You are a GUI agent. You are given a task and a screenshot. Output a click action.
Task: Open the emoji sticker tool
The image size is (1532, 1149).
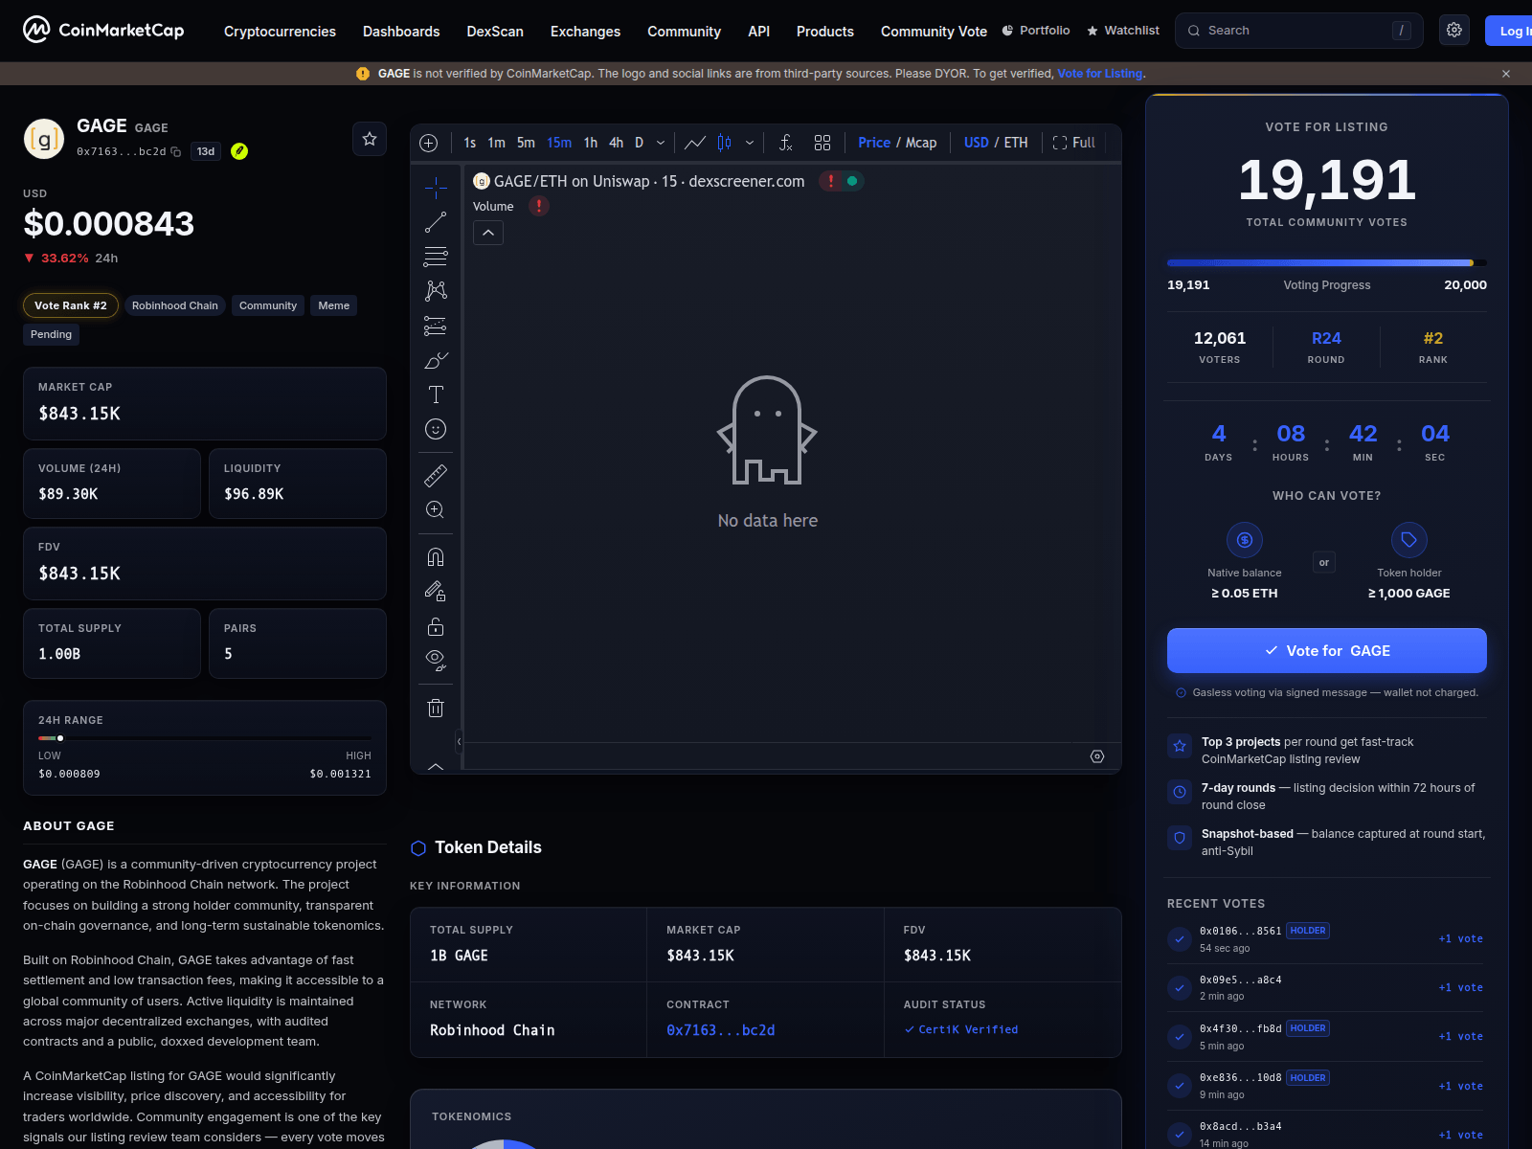436,429
